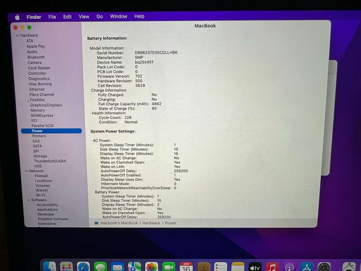Open FaceTime from the Dock

coord(169,266)
